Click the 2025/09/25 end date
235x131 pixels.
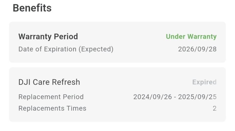(197, 97)
